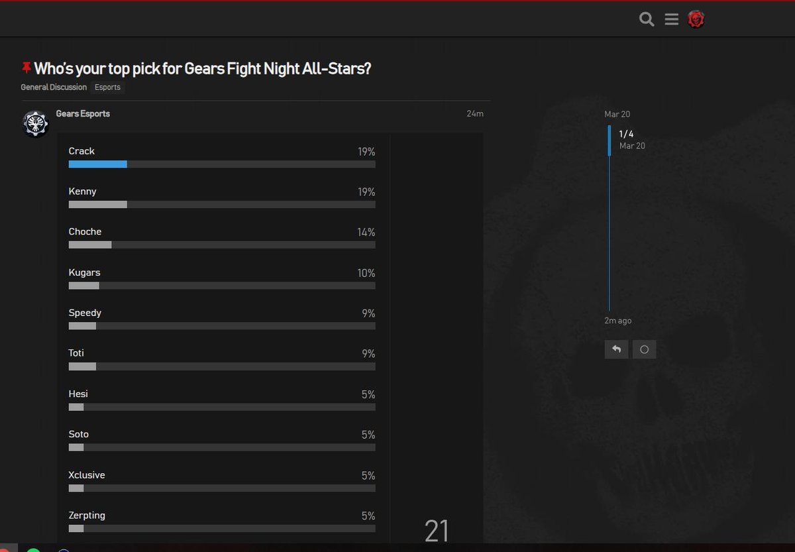
Task: Click the Gears Esports poster avatar
Action: (x=35, y=123)
